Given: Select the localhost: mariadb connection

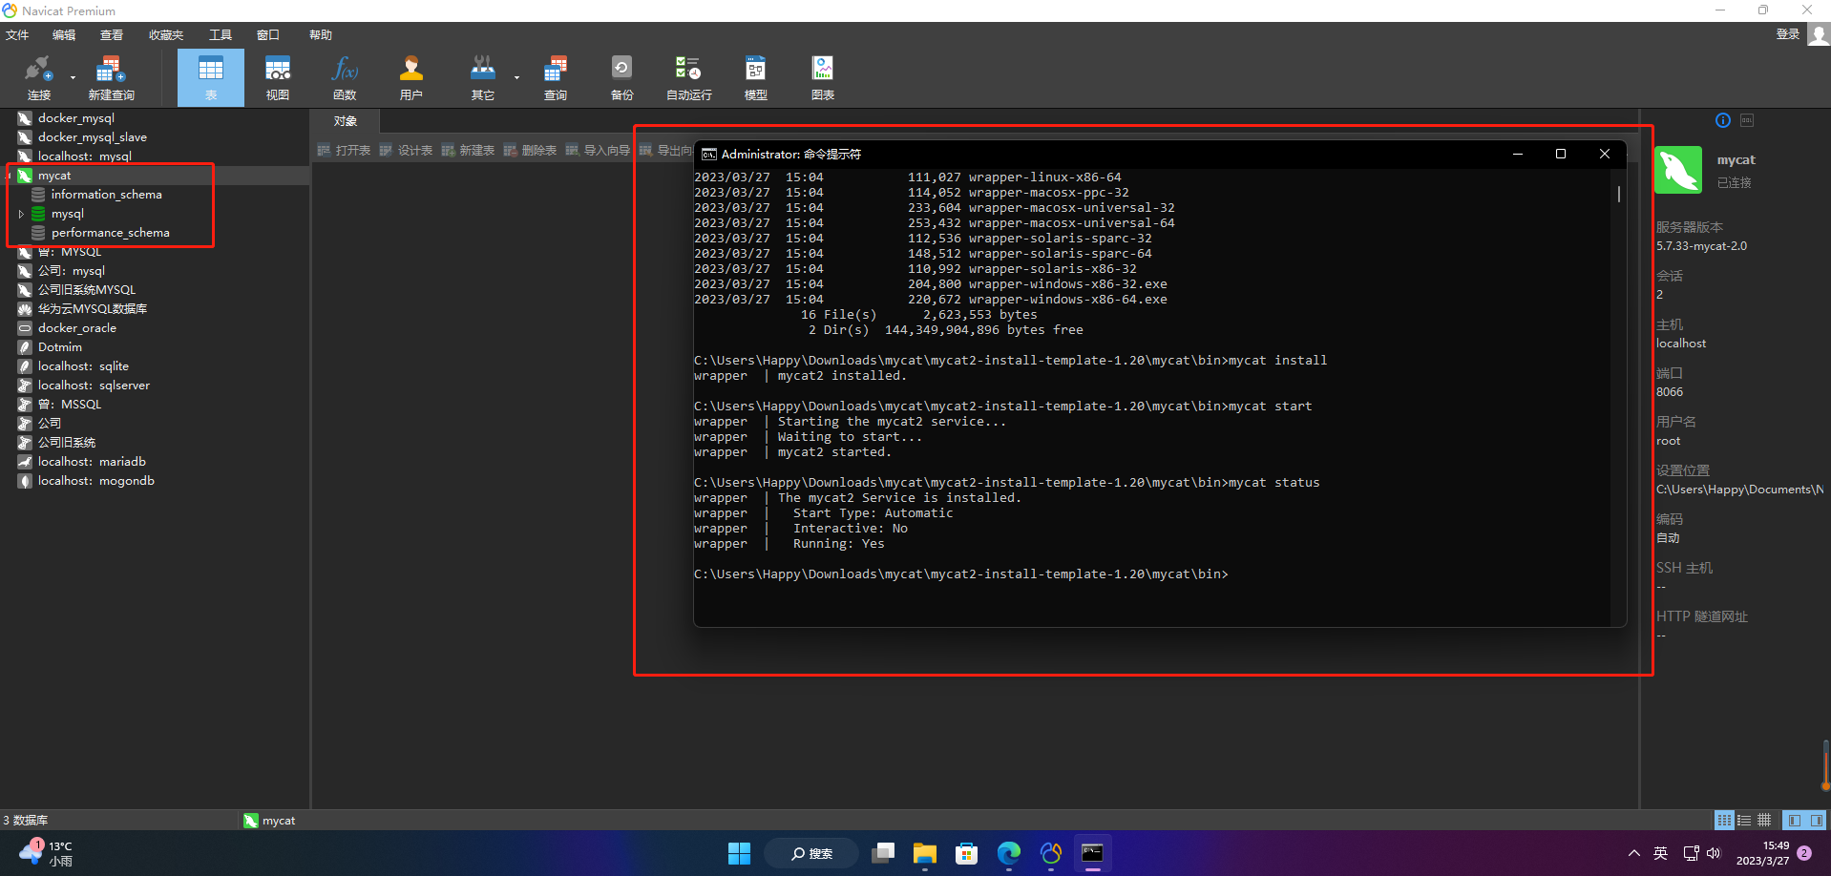Looking at the screenshot, I should pyautogui.click(x=92, y=462).
